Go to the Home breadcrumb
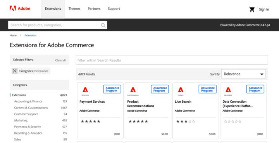 tap(13, 35)
